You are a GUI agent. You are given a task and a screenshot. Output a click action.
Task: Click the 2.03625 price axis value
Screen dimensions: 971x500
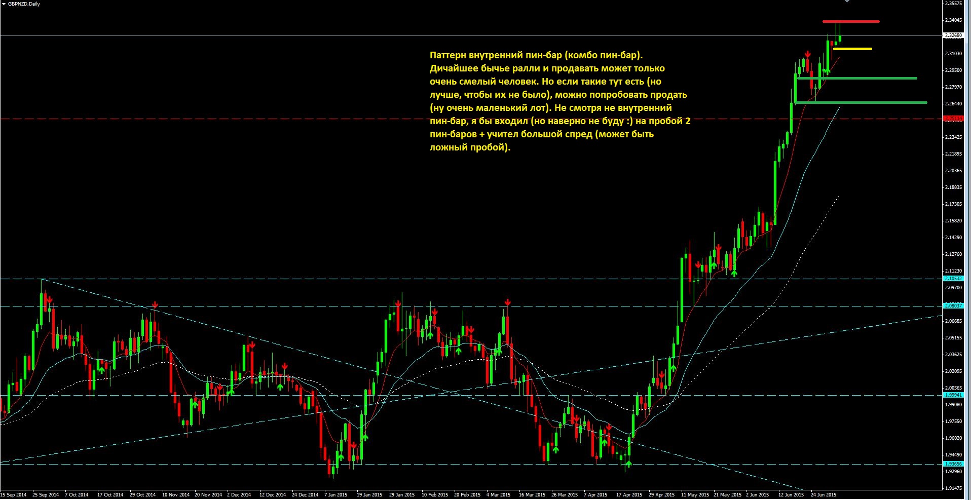[x=954, y=355]
